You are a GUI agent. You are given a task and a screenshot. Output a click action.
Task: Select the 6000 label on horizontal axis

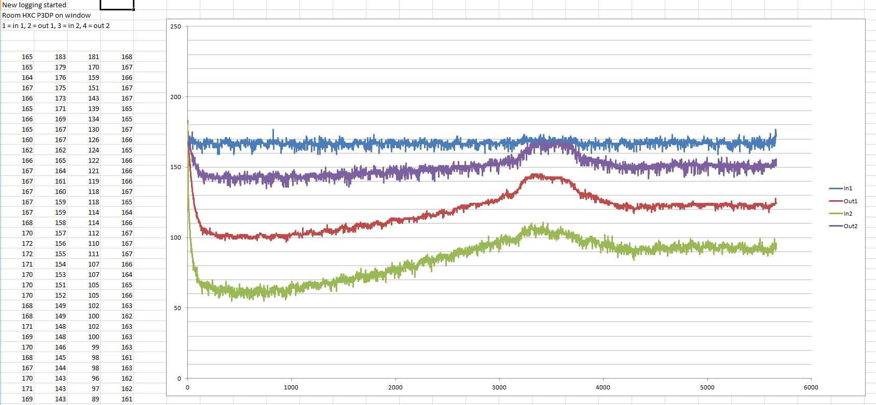[811, 387]
